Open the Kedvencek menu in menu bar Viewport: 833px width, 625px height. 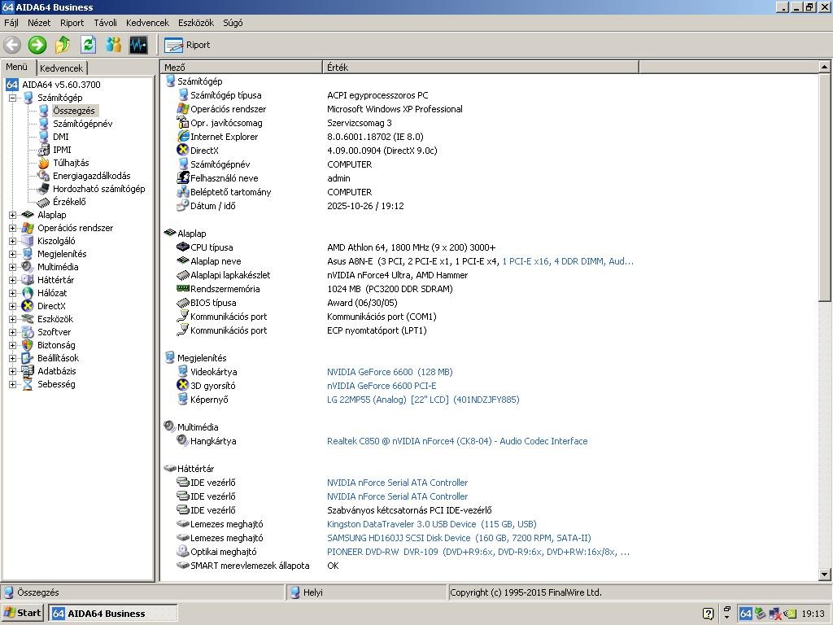147,23
